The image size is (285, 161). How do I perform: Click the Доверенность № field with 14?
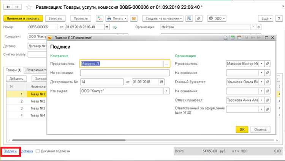point(102,82)
